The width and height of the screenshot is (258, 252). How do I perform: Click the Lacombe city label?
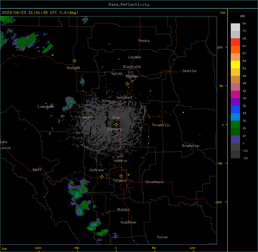click(x=135, y=57)
